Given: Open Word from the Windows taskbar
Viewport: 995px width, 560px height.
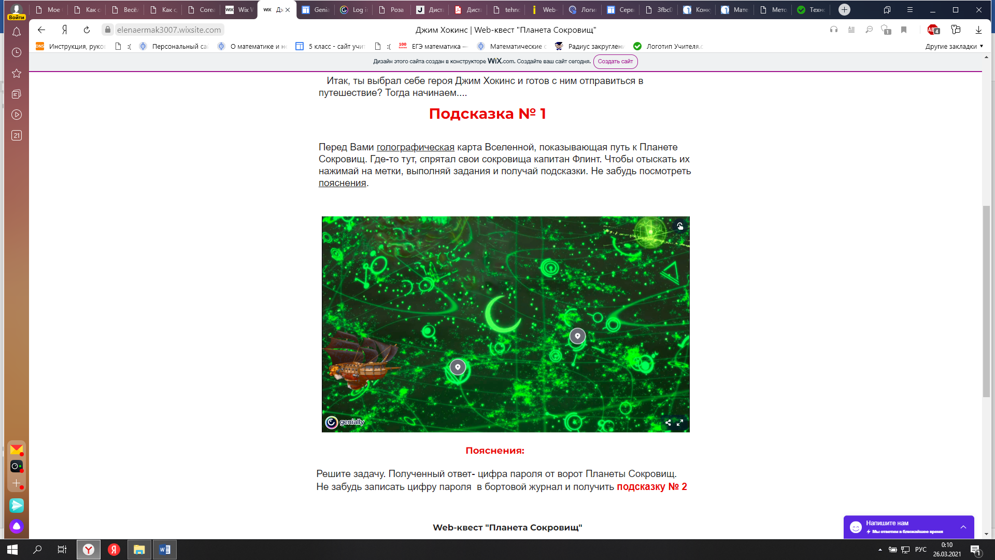Looking at the screenshot, I should 165,550.
